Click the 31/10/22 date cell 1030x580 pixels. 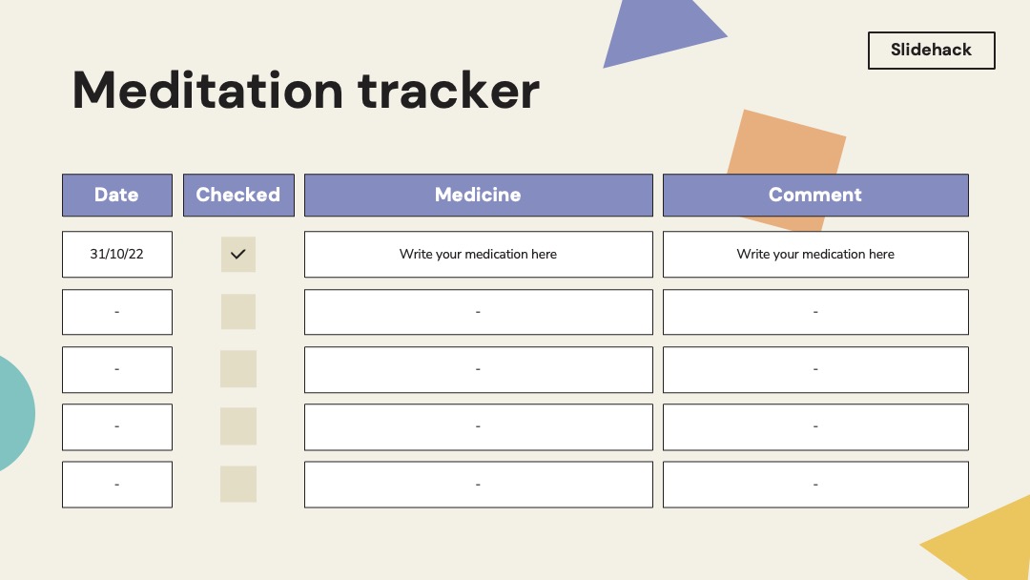click(117, 254)
